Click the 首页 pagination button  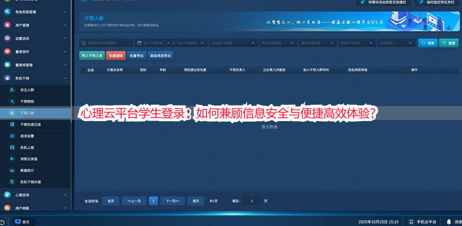click(x=111, y=201)
